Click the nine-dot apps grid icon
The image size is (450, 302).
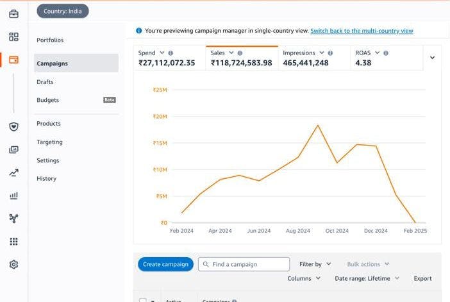point(13,242)
